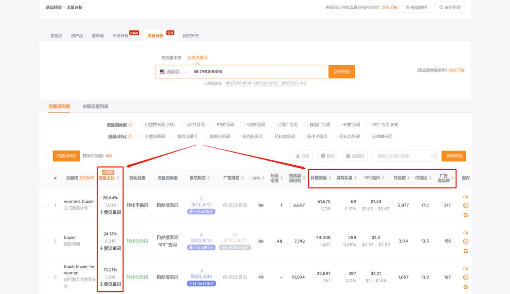Click the orange 高级筛选 filter button
The height and width of the screenshot is (294, 510).
coord(453,156)
